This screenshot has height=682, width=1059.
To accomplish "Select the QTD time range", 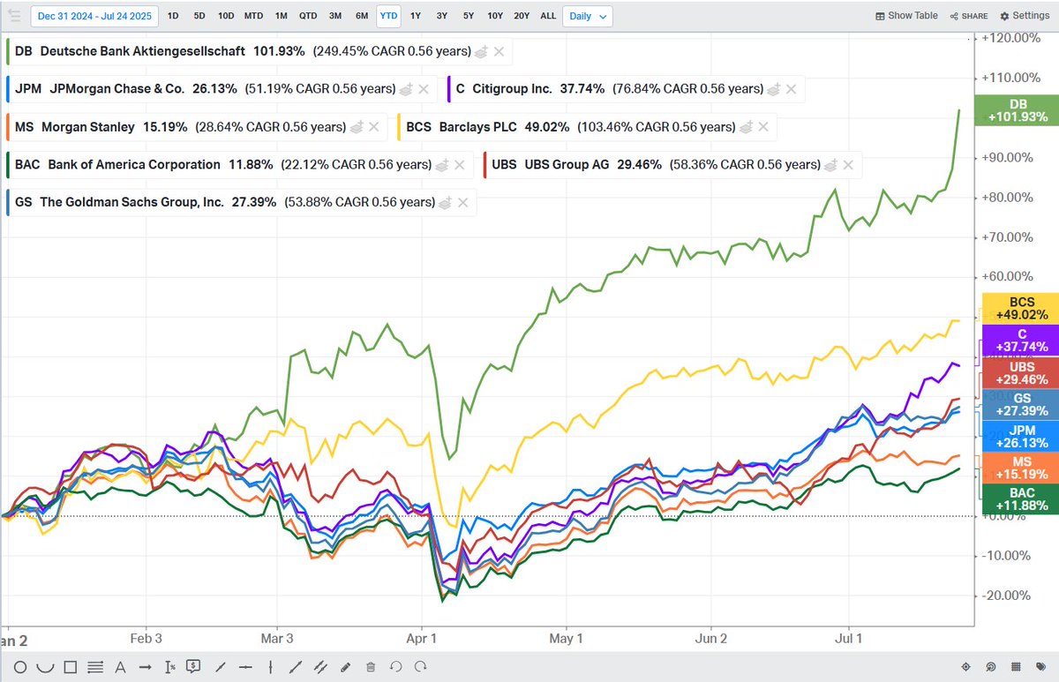I will point(308,16).
